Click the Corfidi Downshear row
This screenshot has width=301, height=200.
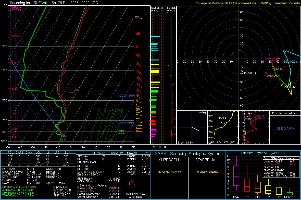(99, 194)
